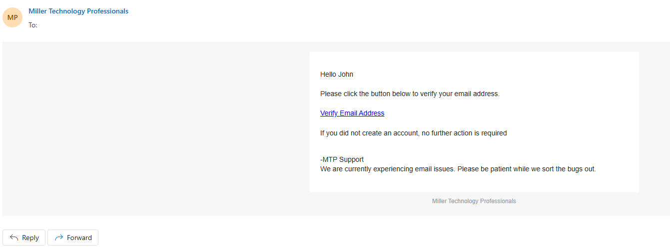Open the Verify Email Address link
Viewport: 670px width, 248px height.
(352, 113)
